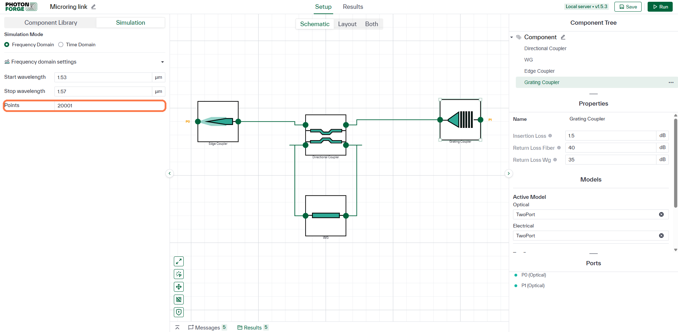
Task: Select the Directional Coupler block on canvas
Action: click(326, 135)
